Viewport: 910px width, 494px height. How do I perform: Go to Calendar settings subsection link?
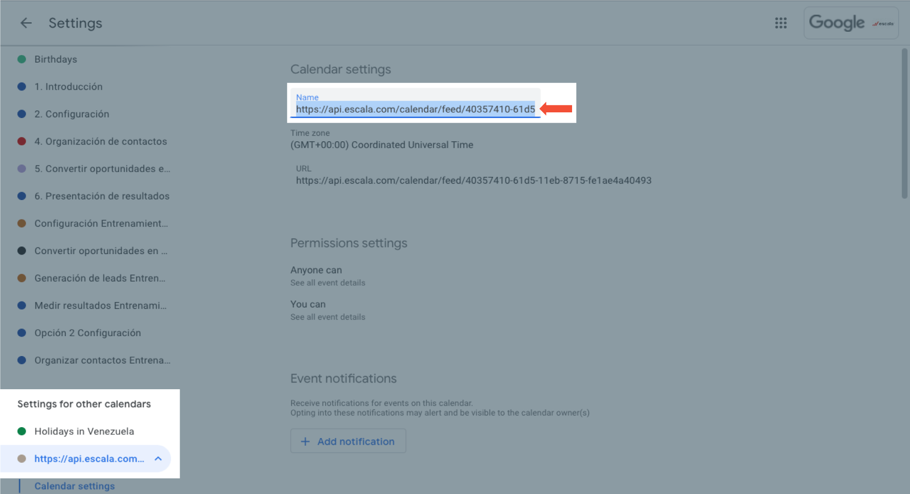[74, 486]
